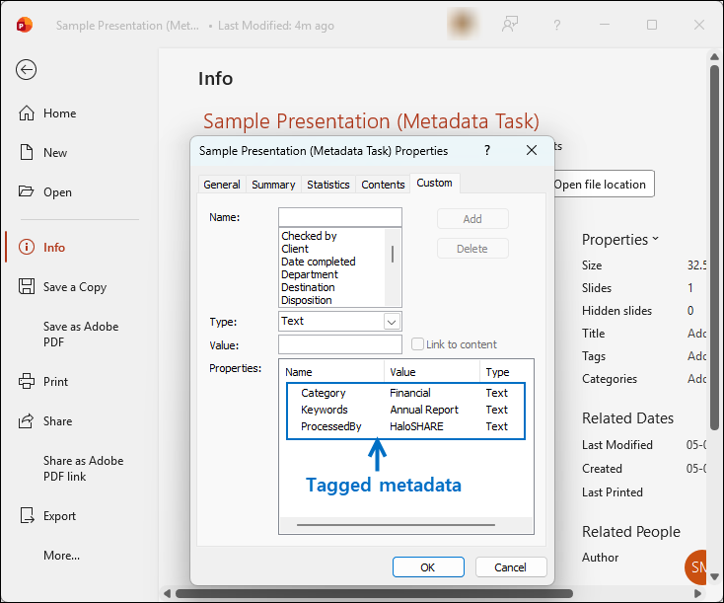Go back using the circled arrow icon
Viewport: 724px width, 603px height.
[26, 70]
